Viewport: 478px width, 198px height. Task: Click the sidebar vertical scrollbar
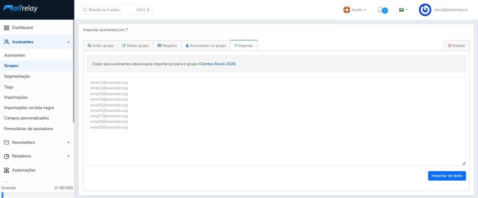(74, 71)
